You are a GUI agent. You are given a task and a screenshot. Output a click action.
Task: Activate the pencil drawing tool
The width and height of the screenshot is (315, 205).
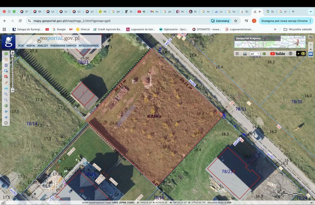click(x=6, y=83)
